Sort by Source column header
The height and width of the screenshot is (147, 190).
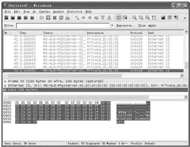click(64, 33)
